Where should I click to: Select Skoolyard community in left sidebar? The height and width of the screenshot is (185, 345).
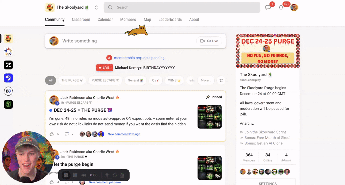(x=8, y=39)
